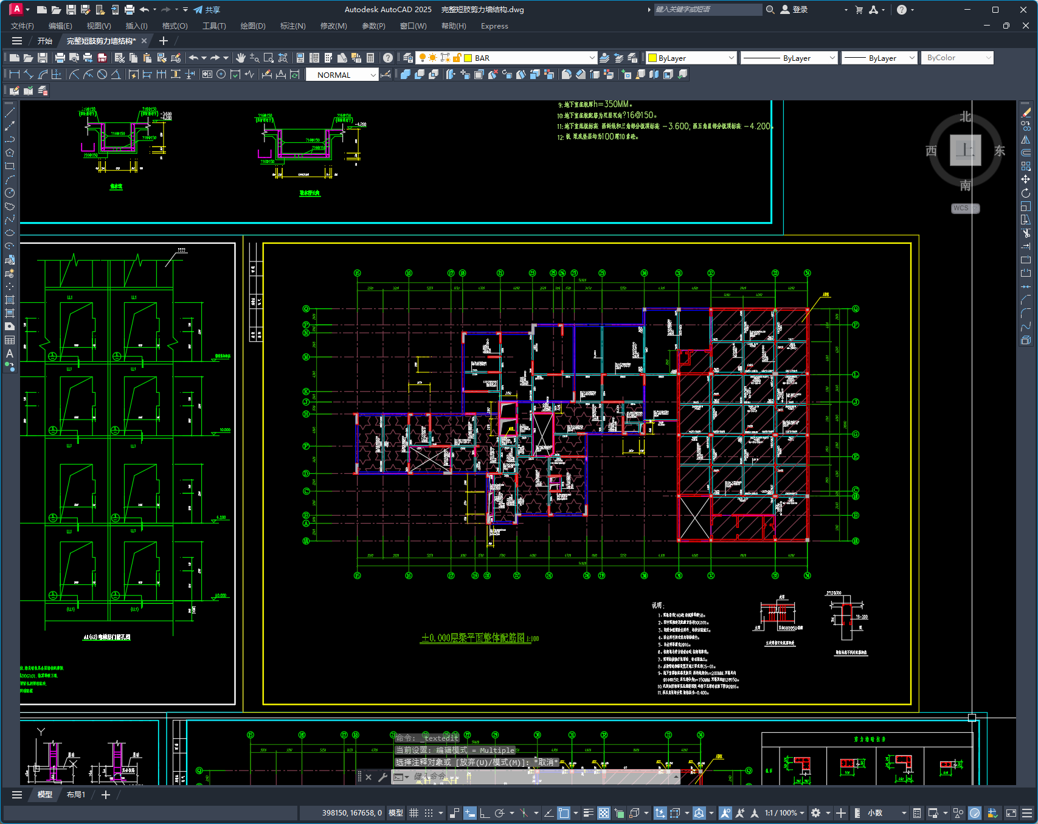
Task: Toggle lineweight display in status bar
Action: (589, 813)
